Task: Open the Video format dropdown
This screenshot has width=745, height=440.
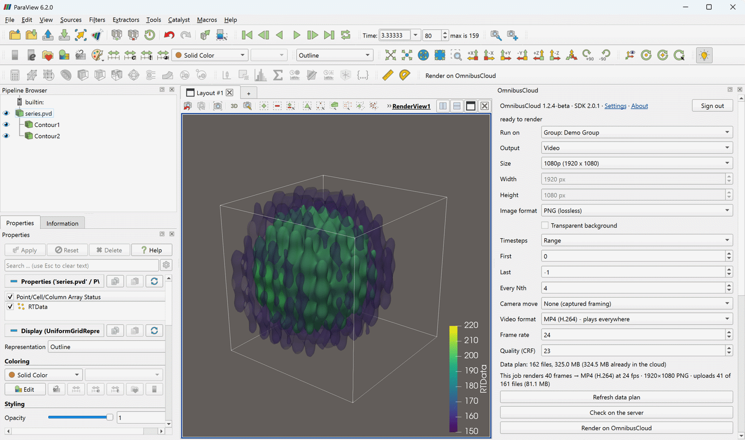Action: coord(637,319)
